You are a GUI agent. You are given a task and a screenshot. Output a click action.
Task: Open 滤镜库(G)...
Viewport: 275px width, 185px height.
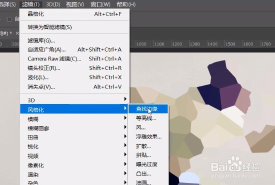click(74, 40)
